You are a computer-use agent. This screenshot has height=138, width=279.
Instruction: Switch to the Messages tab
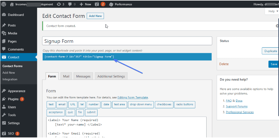coord(83,76)
